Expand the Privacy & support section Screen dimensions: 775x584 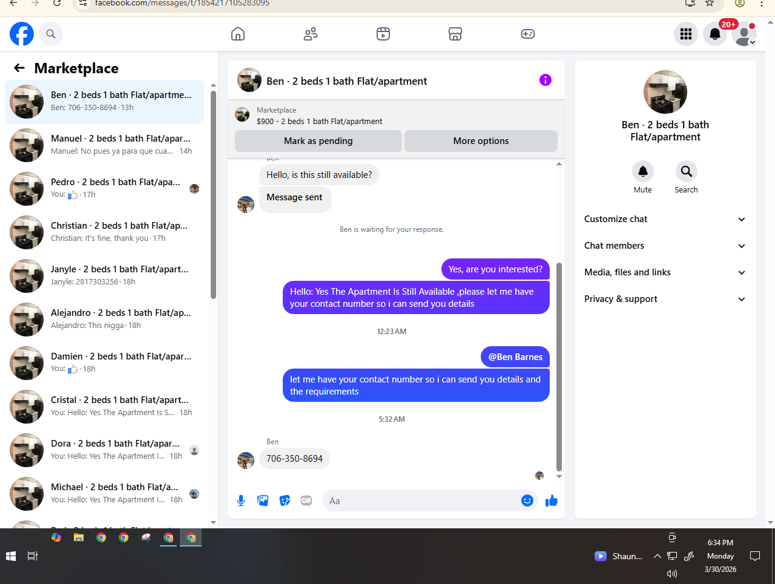click(665, 299)
